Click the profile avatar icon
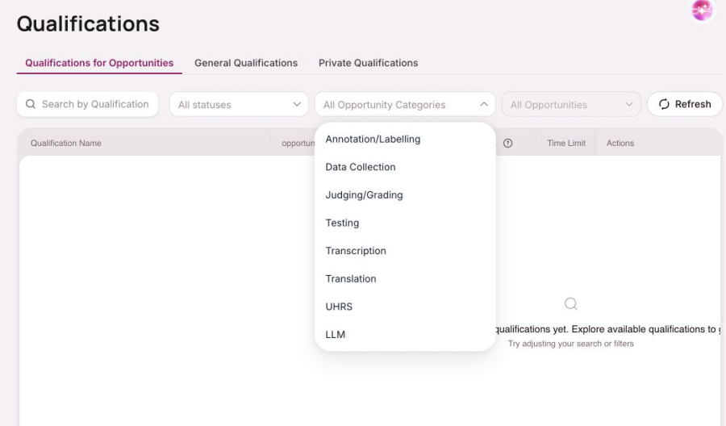The image size is (726, 426). pyautogui.click(x=702, y=10)
